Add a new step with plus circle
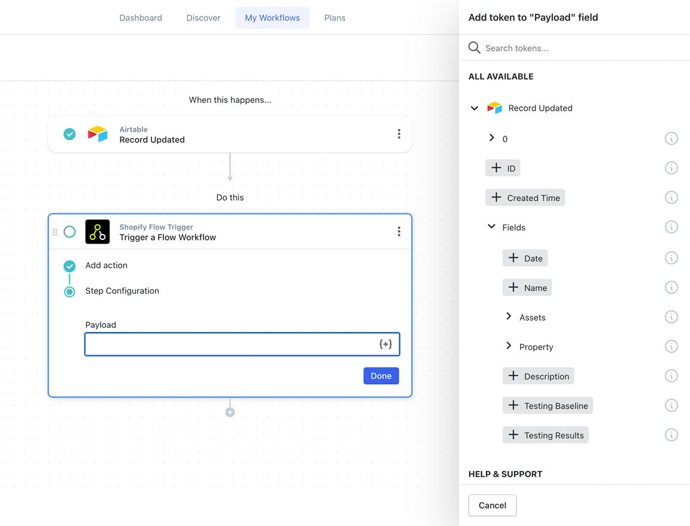The image size is (690, 526). 230,412
